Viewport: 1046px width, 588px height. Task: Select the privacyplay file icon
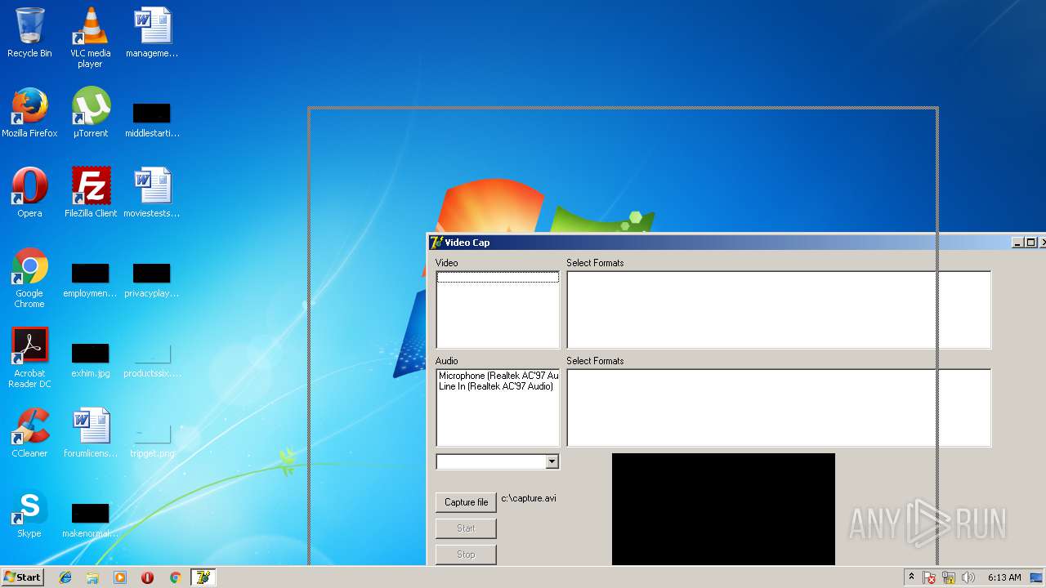tap(152, 279)
